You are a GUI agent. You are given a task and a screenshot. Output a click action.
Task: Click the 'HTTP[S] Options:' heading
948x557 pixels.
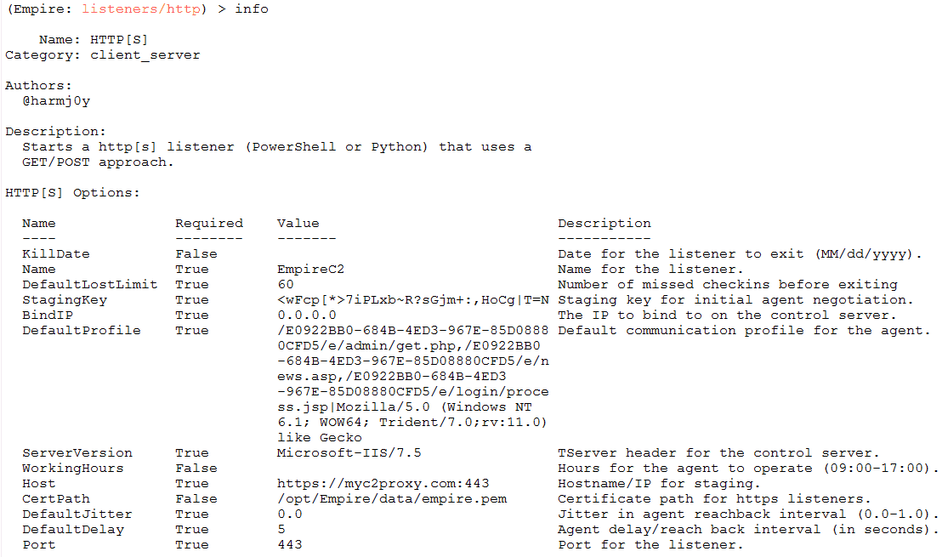72,193
